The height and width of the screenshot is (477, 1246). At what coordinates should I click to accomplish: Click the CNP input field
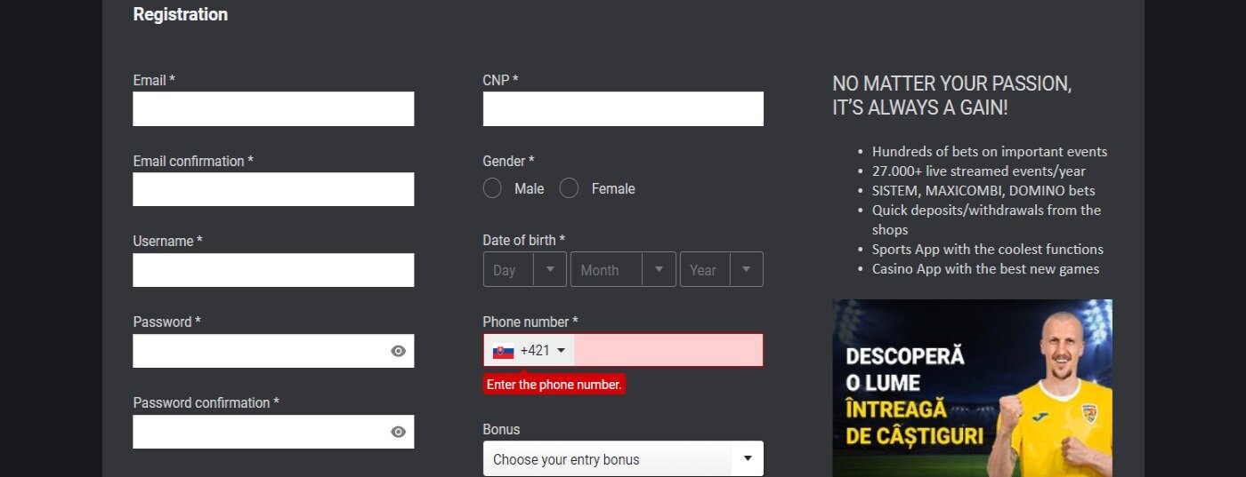pyautogui.click(x=623, y=108)
